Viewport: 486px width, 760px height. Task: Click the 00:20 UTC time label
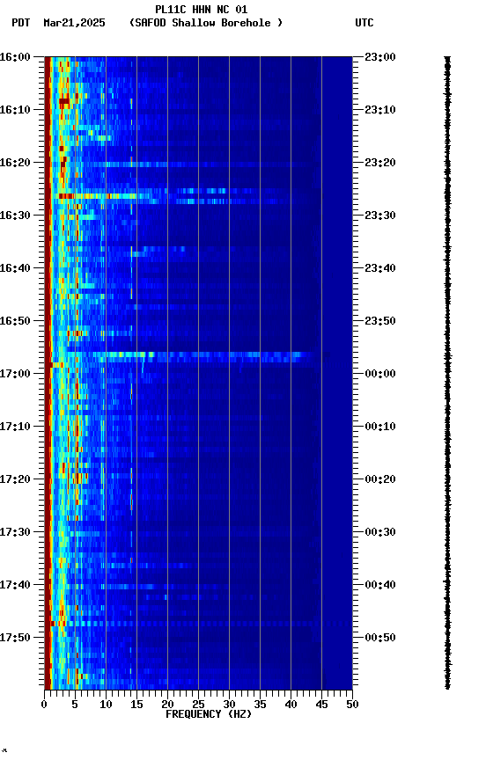point(380,479)
